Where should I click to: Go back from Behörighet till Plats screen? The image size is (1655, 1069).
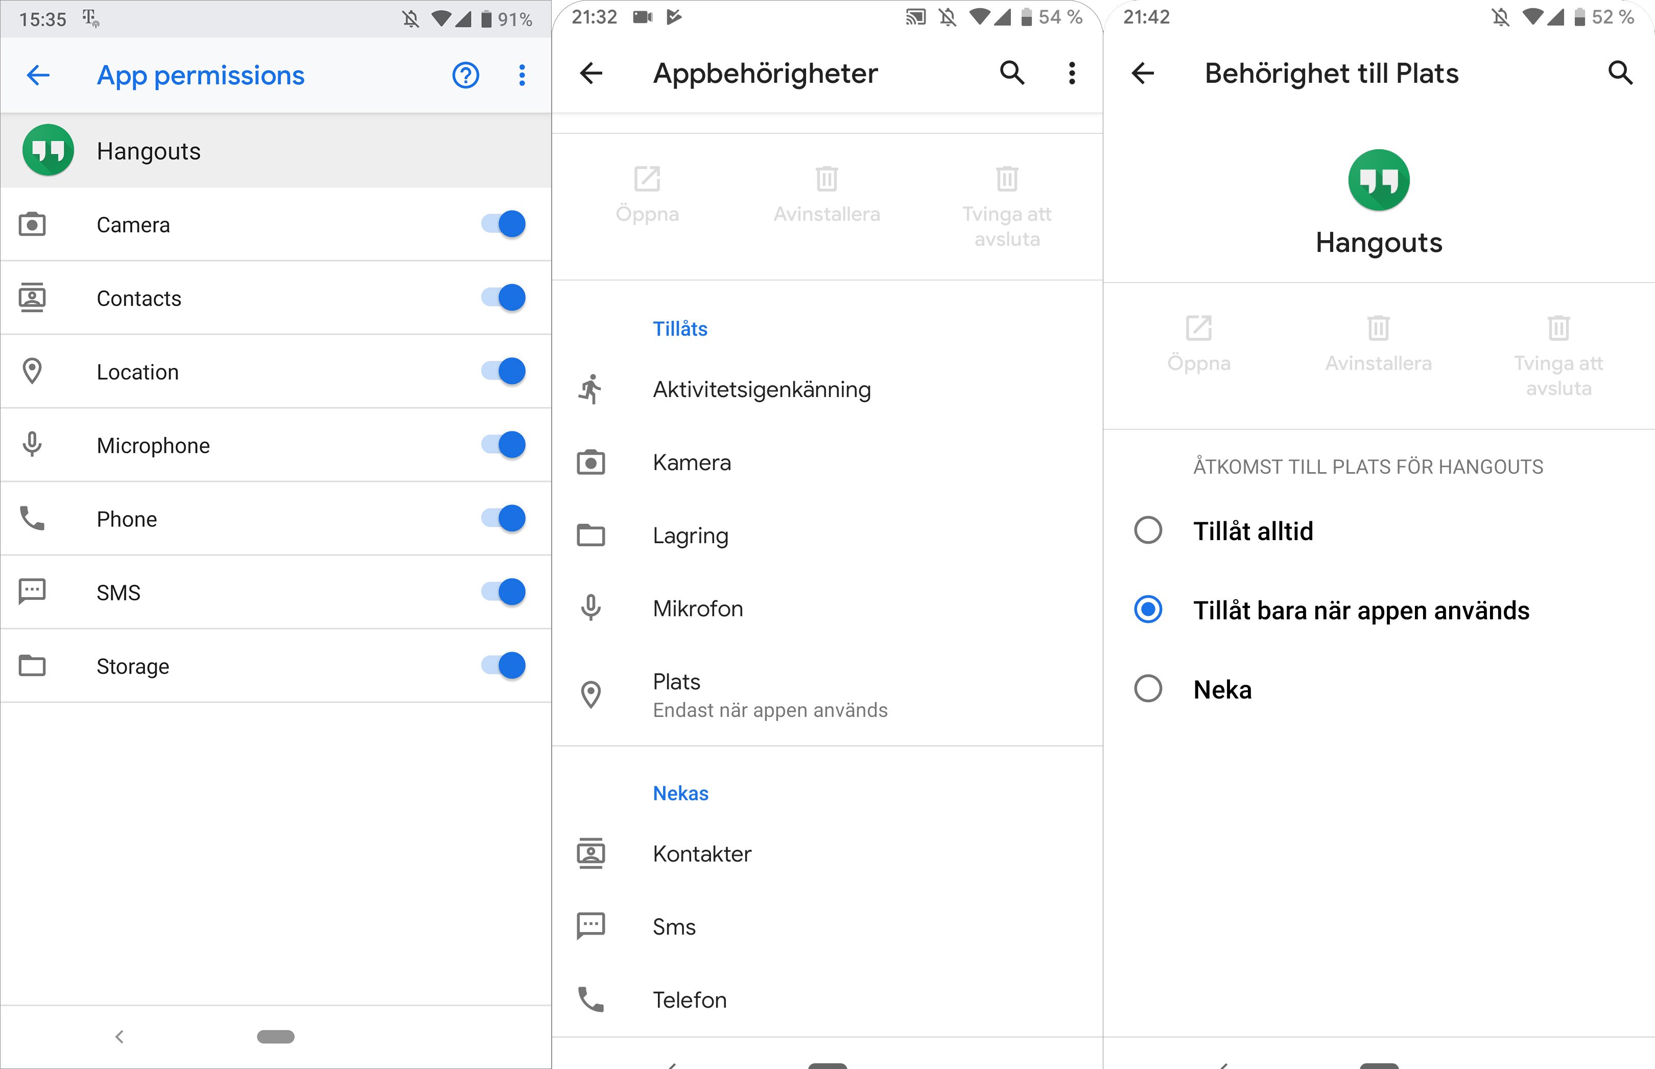1143,73
